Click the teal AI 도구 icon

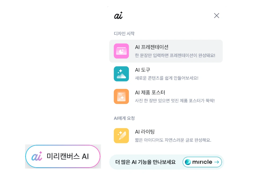tap(121, 74)
